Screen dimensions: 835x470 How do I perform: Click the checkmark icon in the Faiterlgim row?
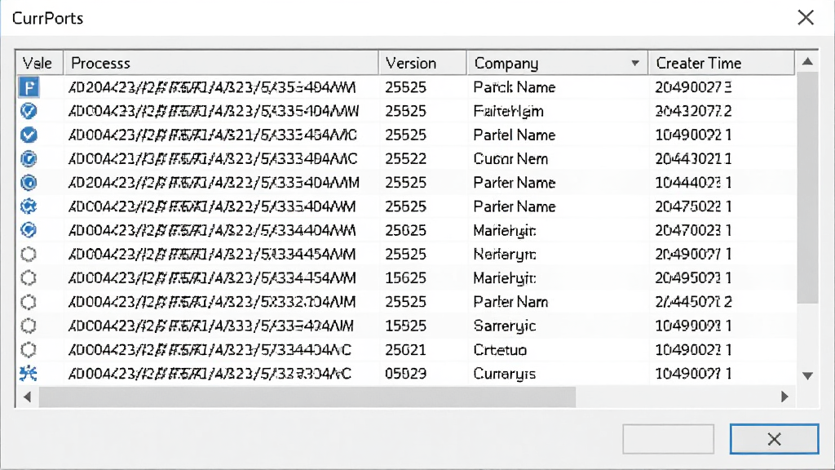[29, 111]
